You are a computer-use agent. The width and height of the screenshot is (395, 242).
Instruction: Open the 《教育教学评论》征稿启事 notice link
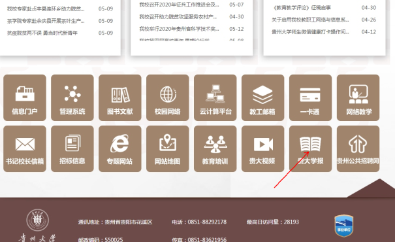point(302,8)
